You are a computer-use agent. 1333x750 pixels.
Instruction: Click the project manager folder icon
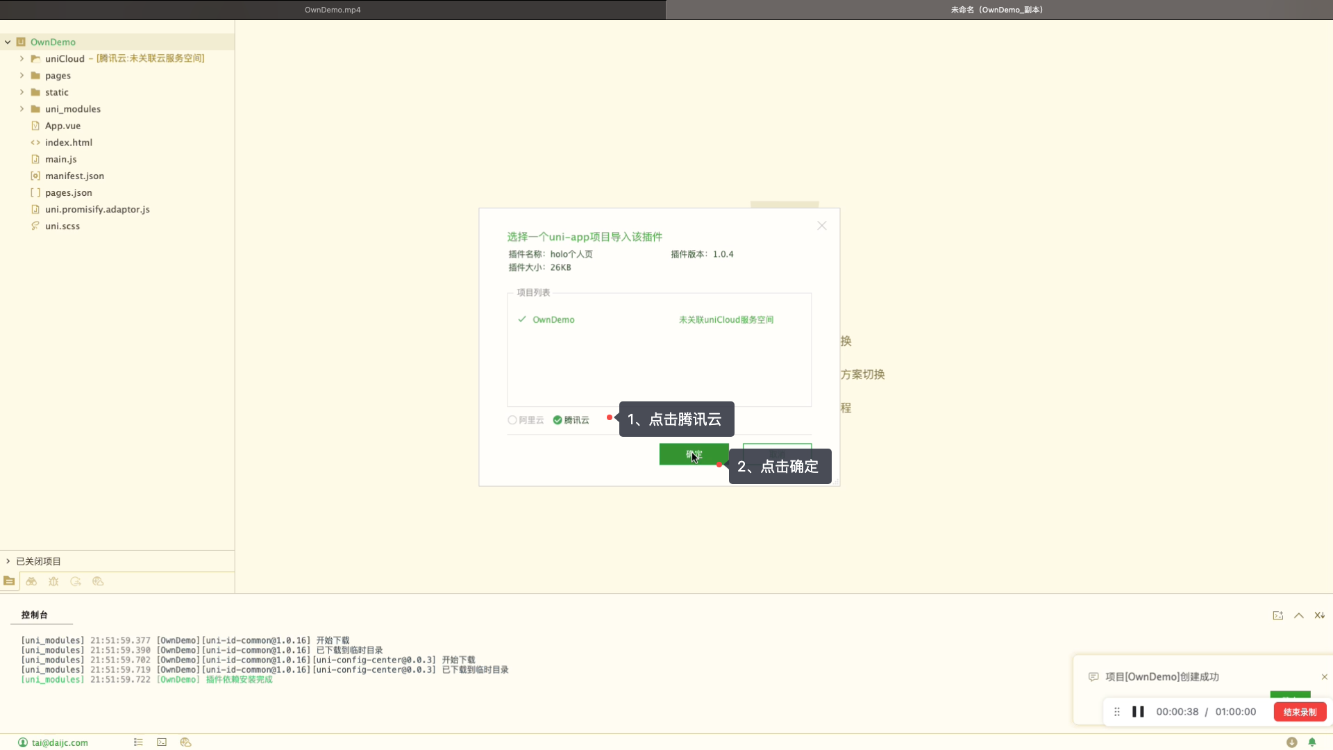9,581
